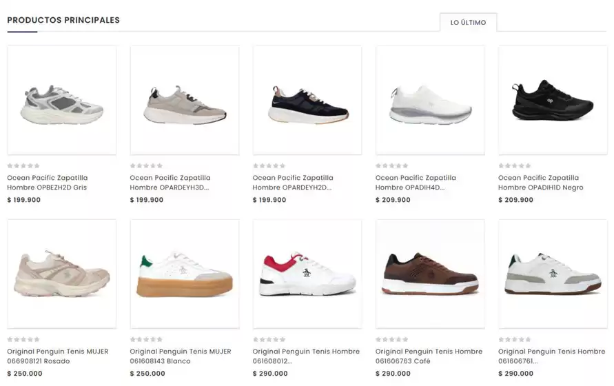Open the Original Penguin 061606763 Café title link
Image resolution: width=614 pixels, height=386 pixels.
429,356
